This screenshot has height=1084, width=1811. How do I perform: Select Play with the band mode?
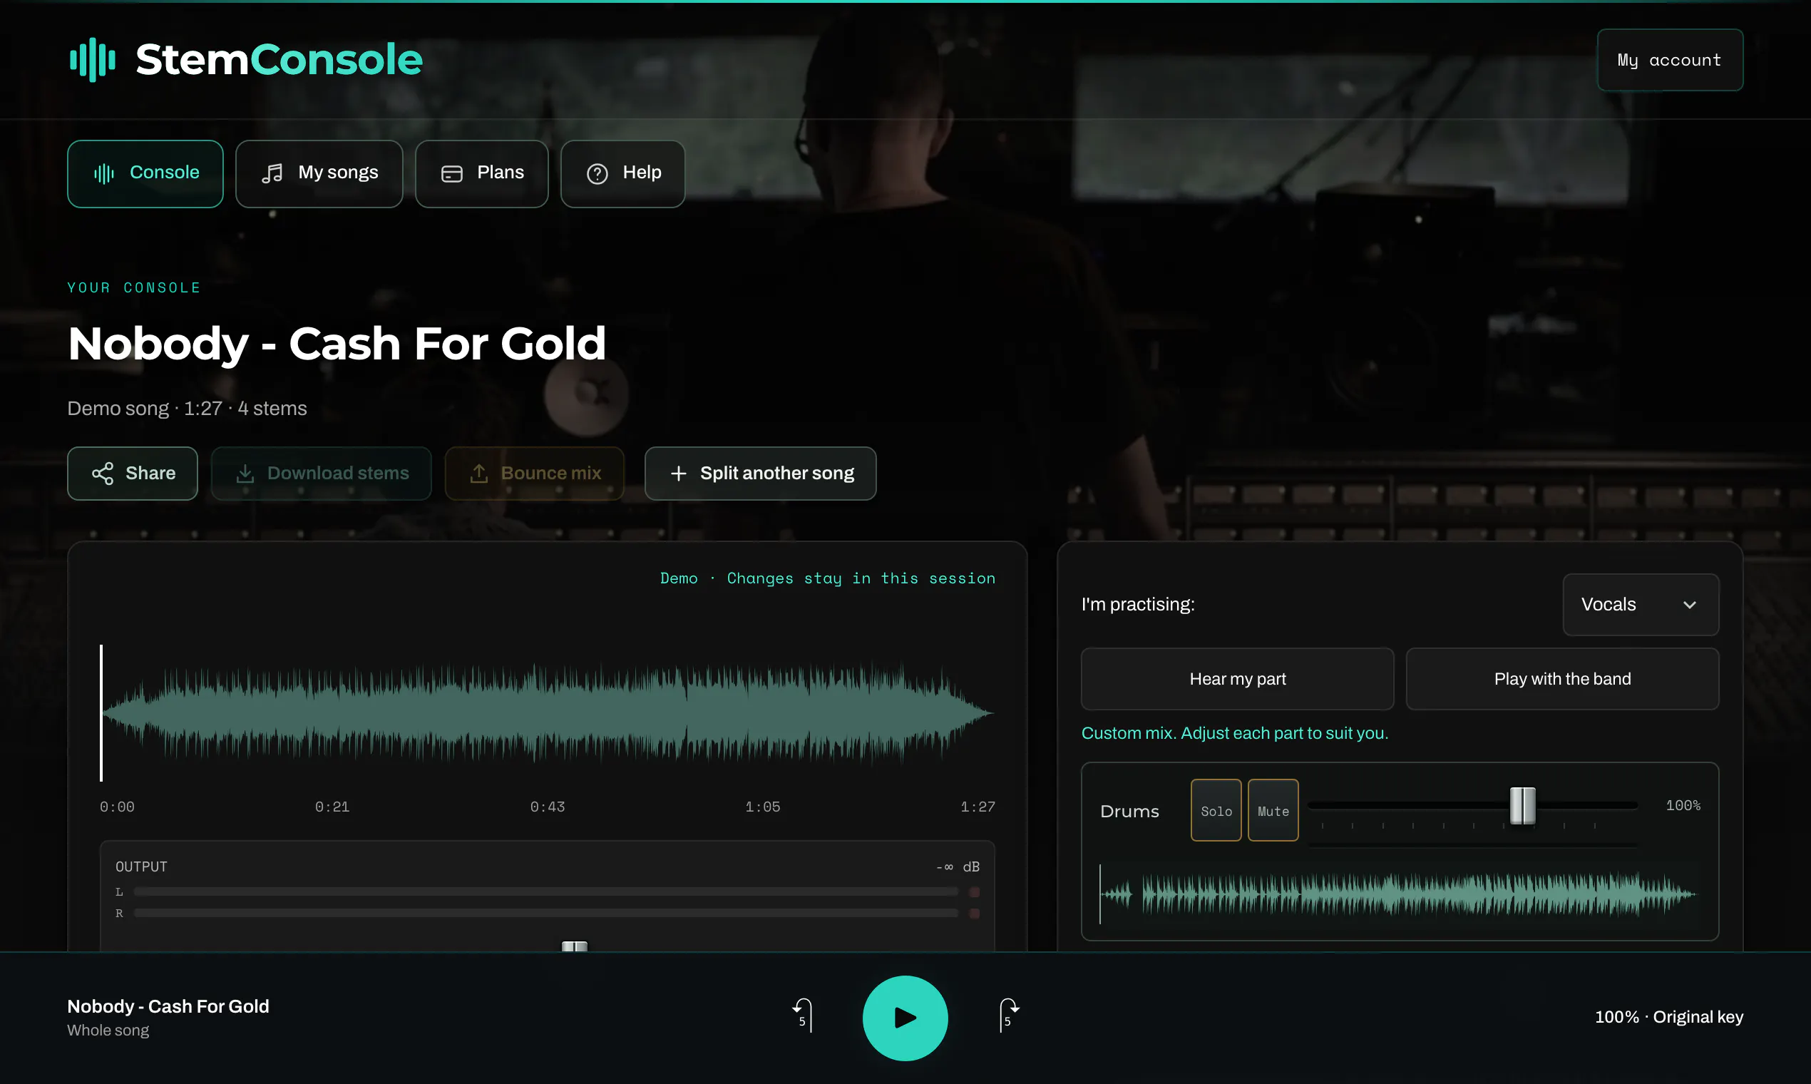point(1562,679)
